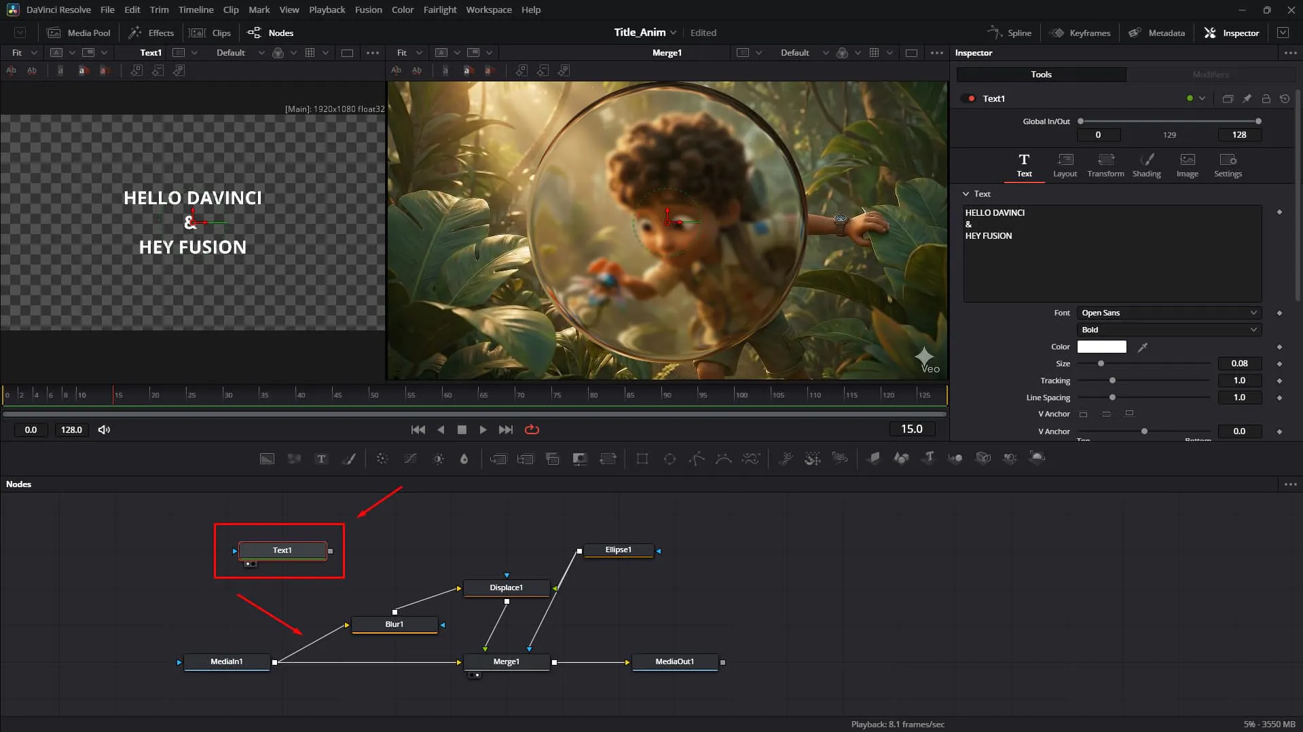The height and width of the screenshot is (732, 1303).
Task: Open the Font dropdown showing Open Sans
Action: pyautogui.click(x=1169, y=313)
